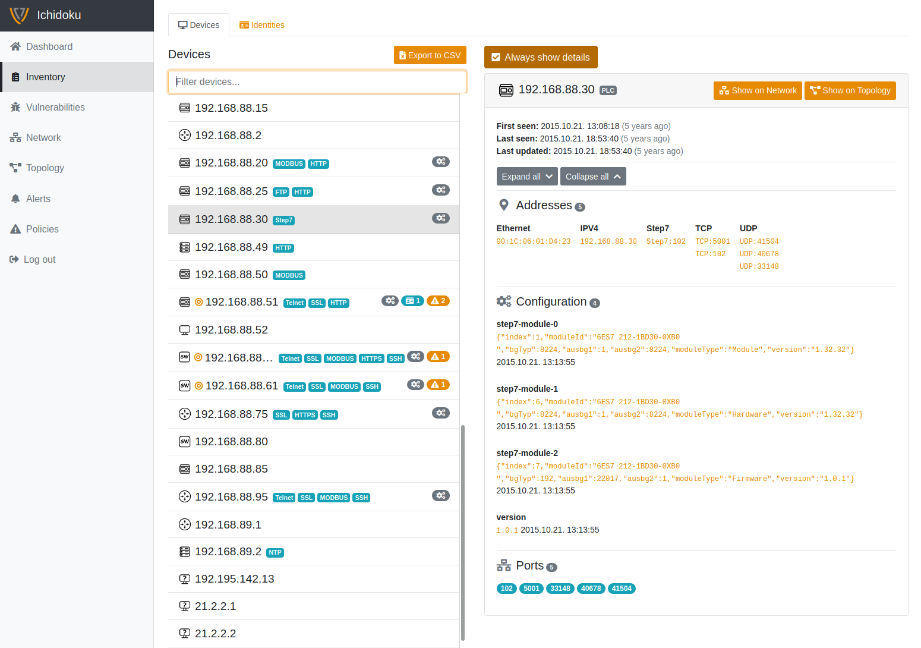The height and width of the screenshot is (648, 921).
Task: Click configuration badge on 192.168.88.75 row
Action: click(x=441, y=413)
